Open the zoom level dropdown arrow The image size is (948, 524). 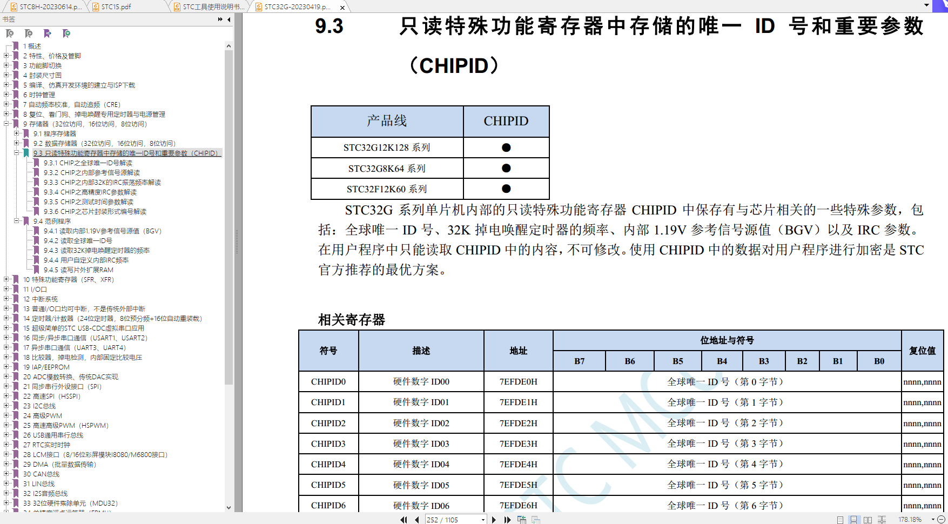click(x=933, y=520)
